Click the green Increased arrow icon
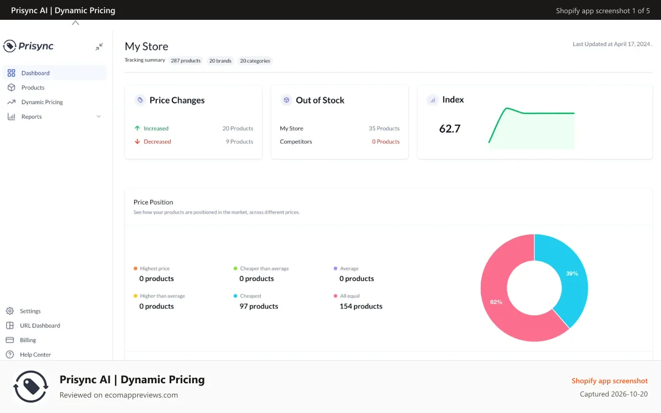Image resolution: width=661 pixels, height=413 pixels. (137, 128)
